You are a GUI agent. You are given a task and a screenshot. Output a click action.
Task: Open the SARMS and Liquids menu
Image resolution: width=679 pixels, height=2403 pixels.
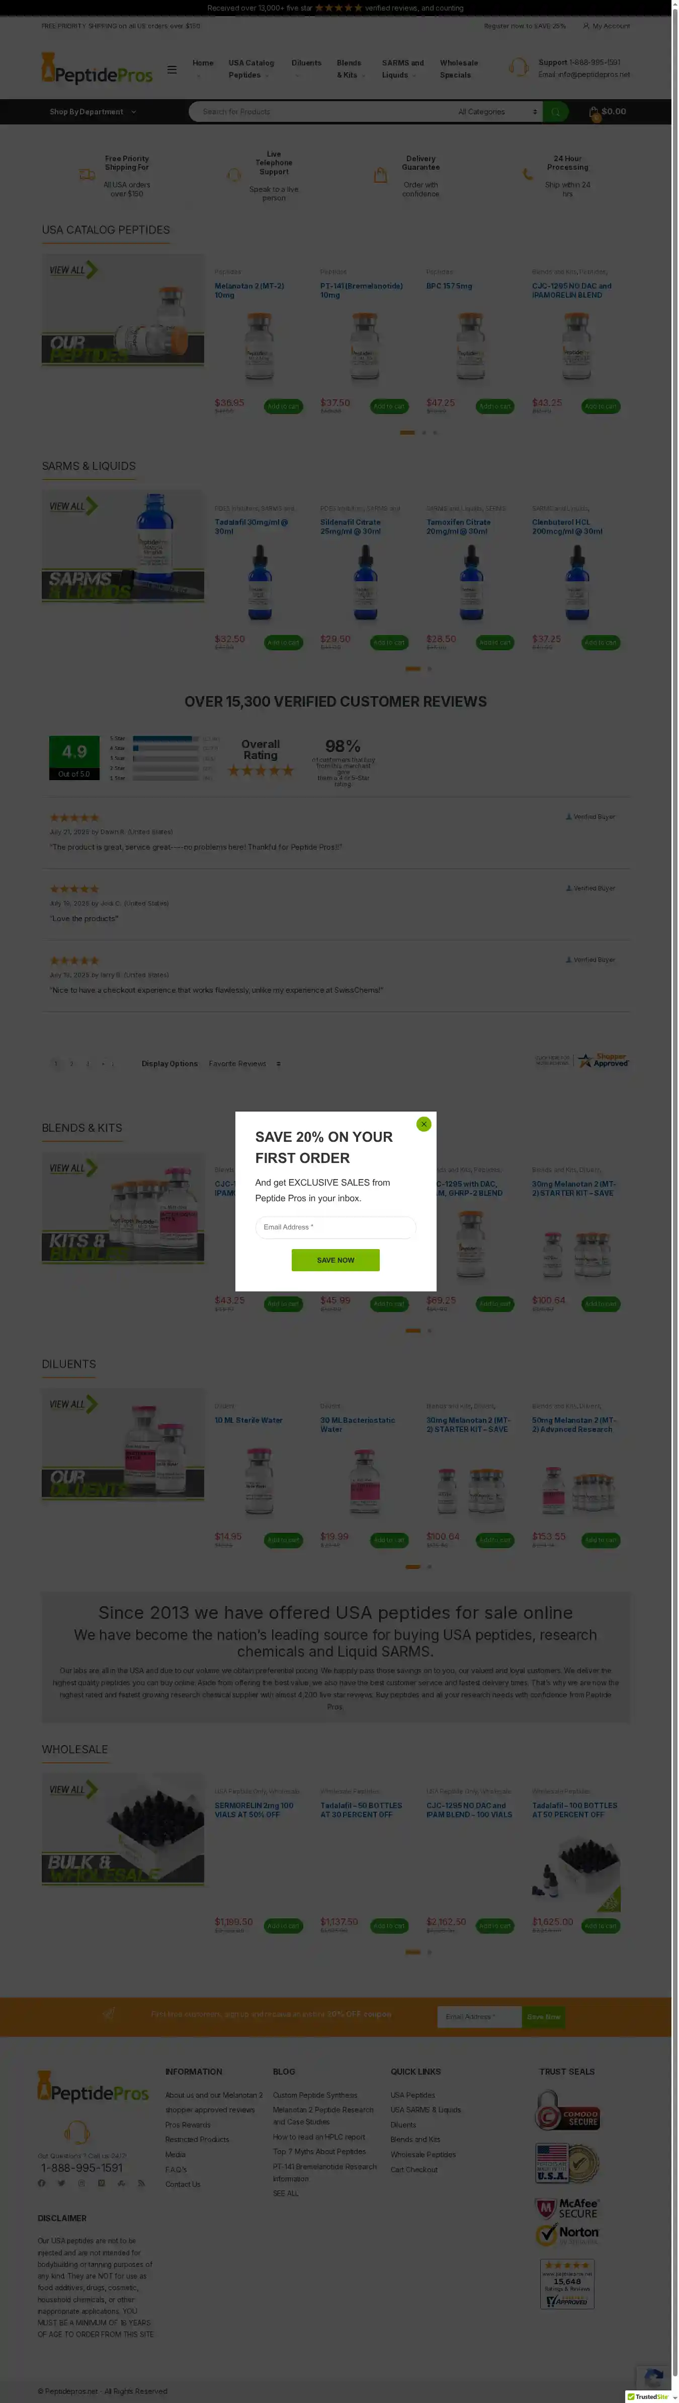coord(402,69)
